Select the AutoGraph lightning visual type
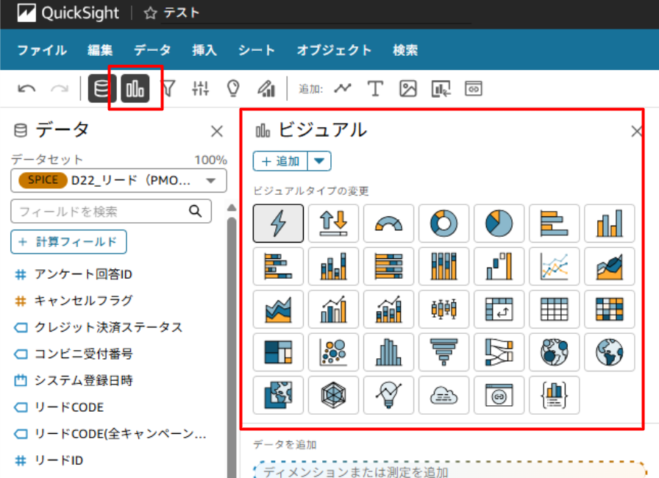This screenshot has width=659, height=478. (278, 224)
